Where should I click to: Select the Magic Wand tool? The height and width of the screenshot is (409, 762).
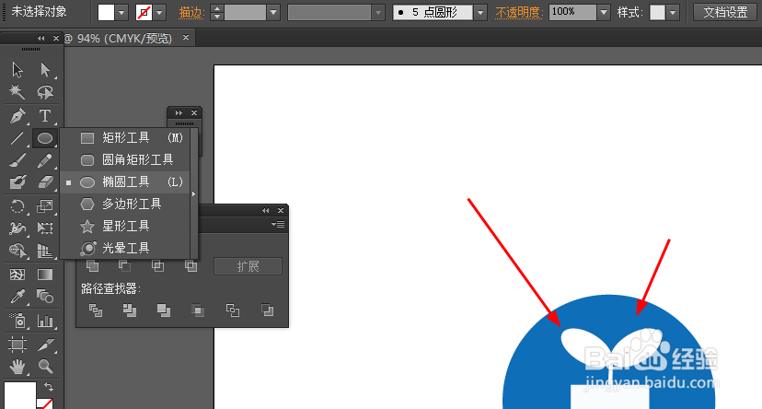click(x=17, y=92)
